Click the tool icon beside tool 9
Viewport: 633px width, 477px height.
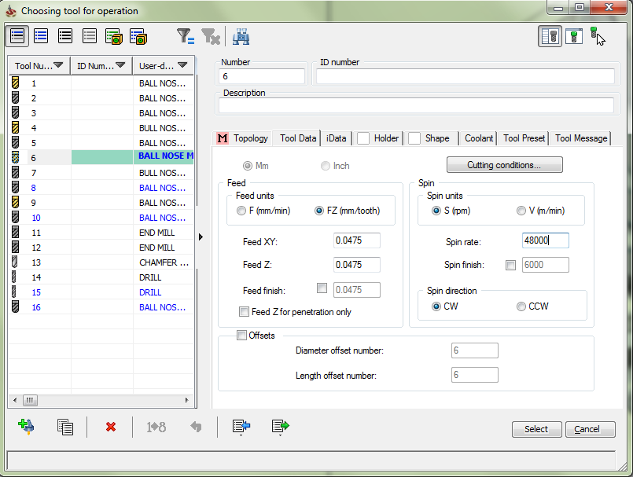pyautogui.click(x=16, y=202)
